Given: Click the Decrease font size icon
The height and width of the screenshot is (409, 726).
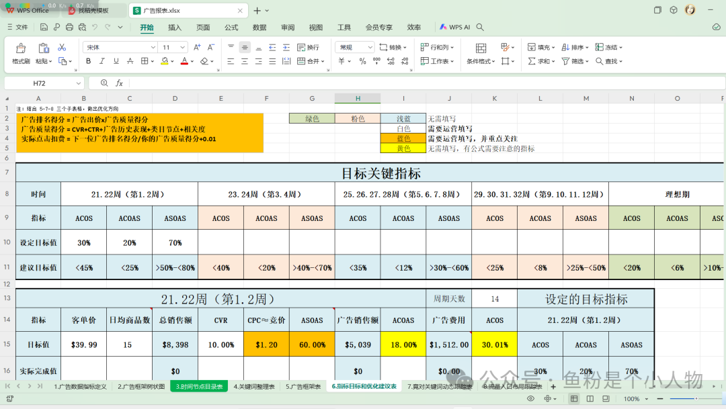Looking at the screenshot, I should pos(210,47).
